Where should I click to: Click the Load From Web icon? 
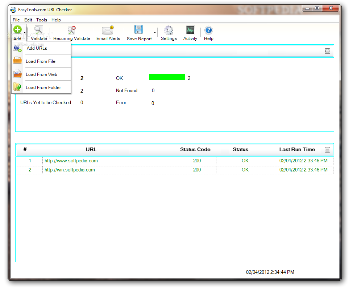point(17,74)
